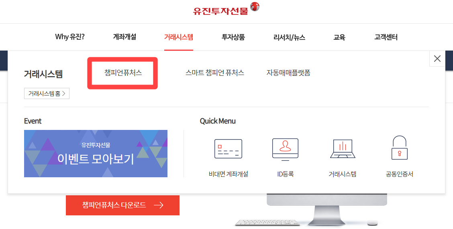Click the ID등록 label
Image resolution: width=453 pixels, height=229 pixels.
point(285,174)
